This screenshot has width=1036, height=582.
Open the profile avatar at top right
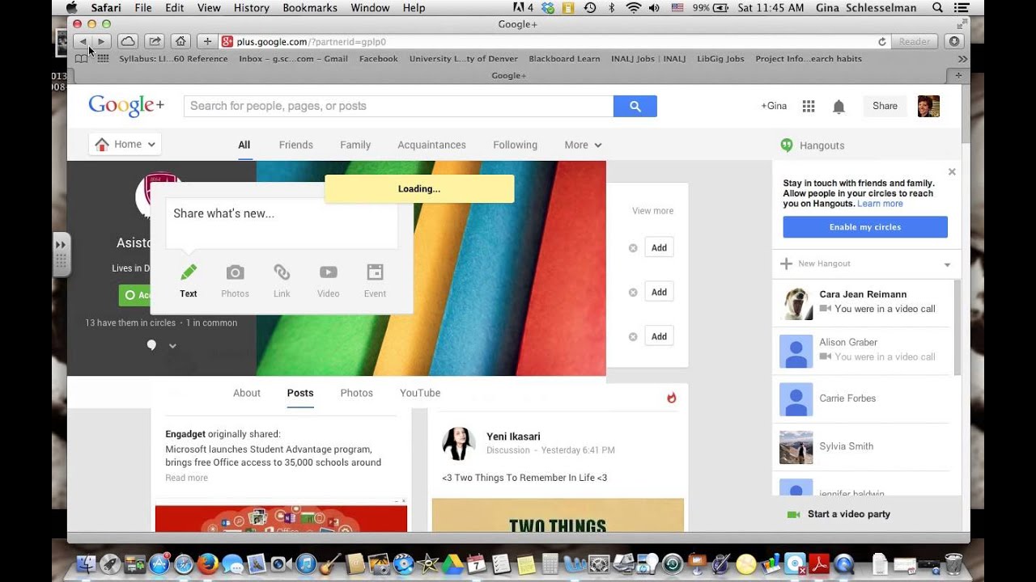[928, 106]
